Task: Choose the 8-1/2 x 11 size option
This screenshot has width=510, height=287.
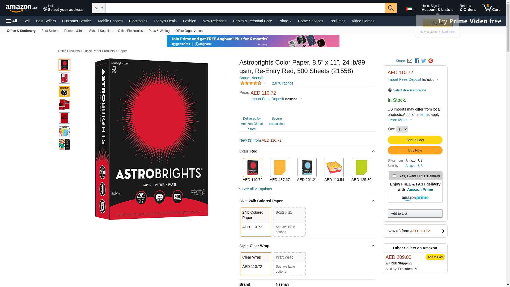Action: click(x=289, y=222)
